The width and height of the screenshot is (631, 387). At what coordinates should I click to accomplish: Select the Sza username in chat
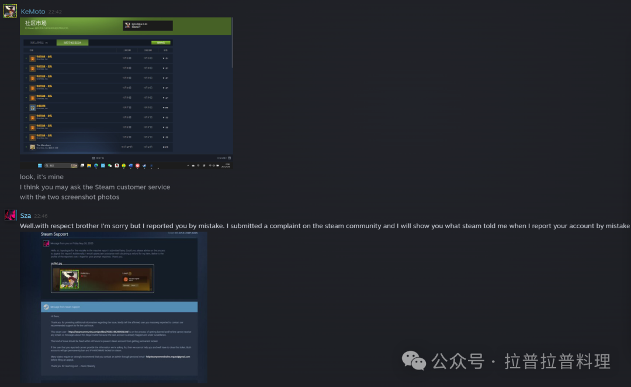[25, 216]
